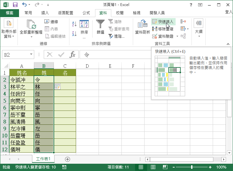This screenshot has height=171, width=233.
Task: Switch to Normal view in status bar
Action: pos(141,167)
